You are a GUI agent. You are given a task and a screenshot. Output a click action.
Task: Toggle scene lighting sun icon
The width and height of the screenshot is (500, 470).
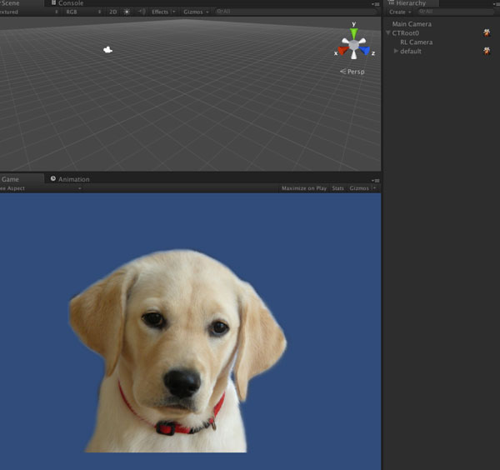coord(127,12)
